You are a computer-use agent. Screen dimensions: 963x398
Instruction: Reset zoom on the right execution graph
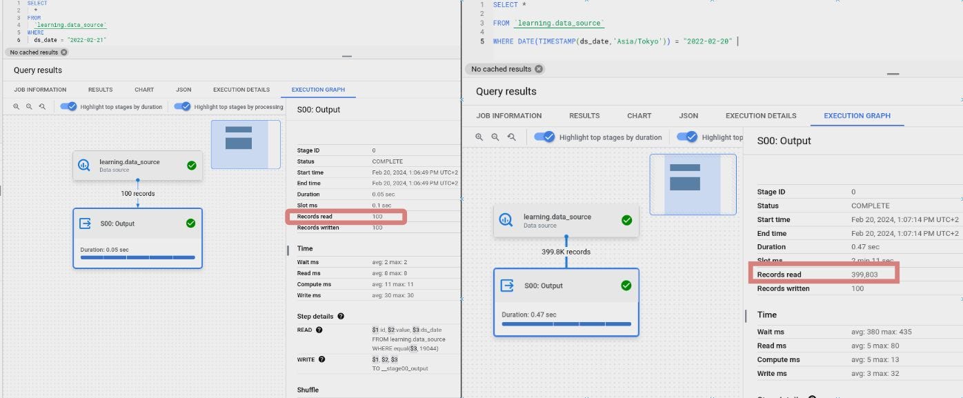[x=511, y=137]
